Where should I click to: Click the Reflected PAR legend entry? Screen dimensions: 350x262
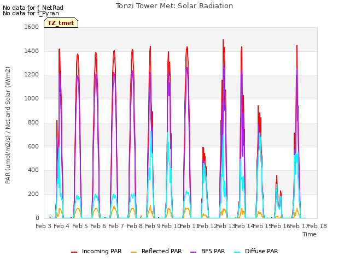pyautogui.click(x=156, y=251)
